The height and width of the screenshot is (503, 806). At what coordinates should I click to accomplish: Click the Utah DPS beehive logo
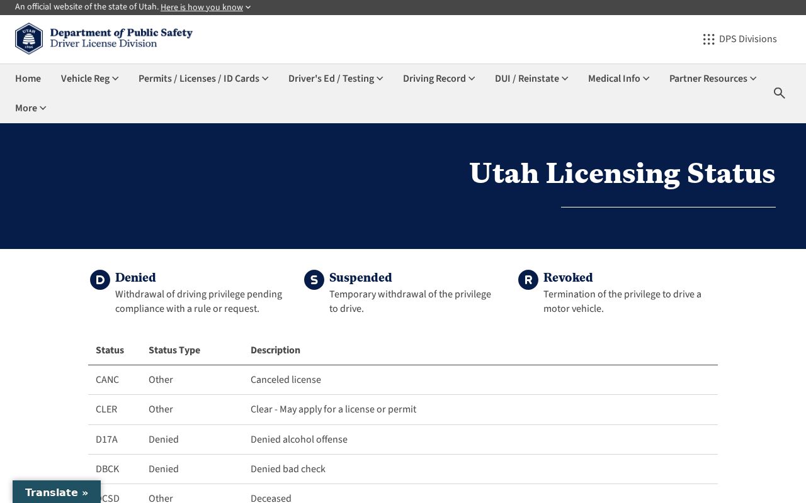point(29,38)
